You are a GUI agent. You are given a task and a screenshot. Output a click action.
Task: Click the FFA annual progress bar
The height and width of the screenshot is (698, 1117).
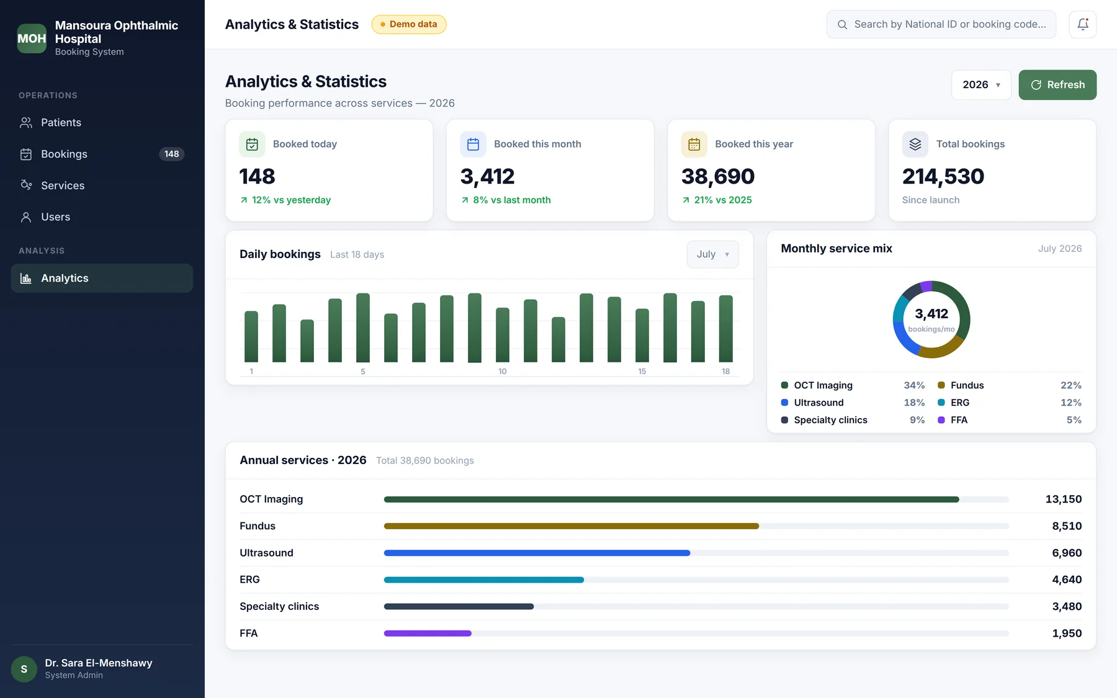pyautogui.click(x=696, y=633)
